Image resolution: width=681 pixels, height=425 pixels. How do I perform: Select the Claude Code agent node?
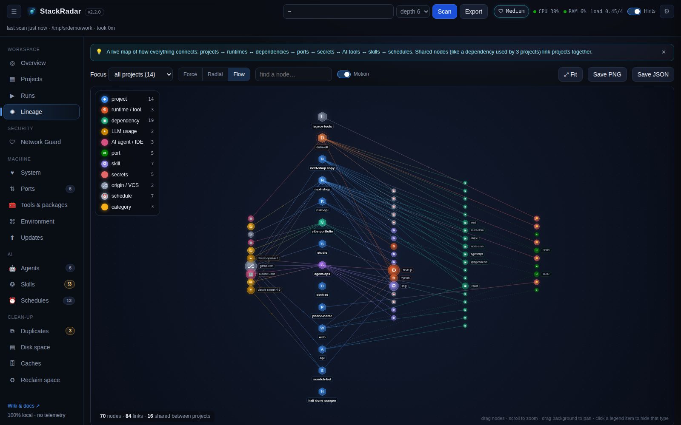point(251,274)
